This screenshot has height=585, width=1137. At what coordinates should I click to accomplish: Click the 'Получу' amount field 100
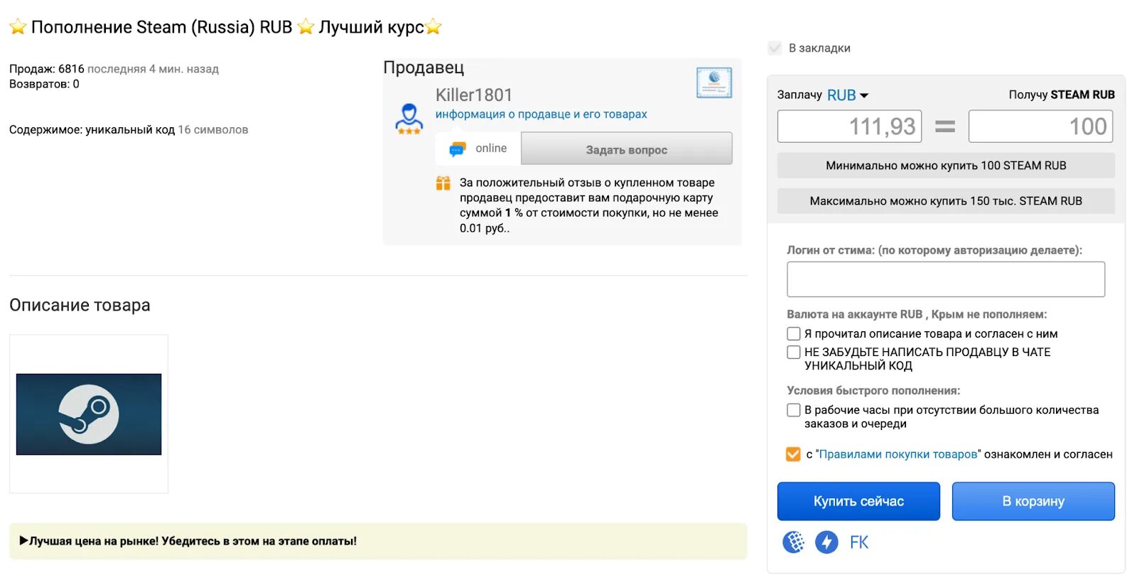coord(1041,127)
